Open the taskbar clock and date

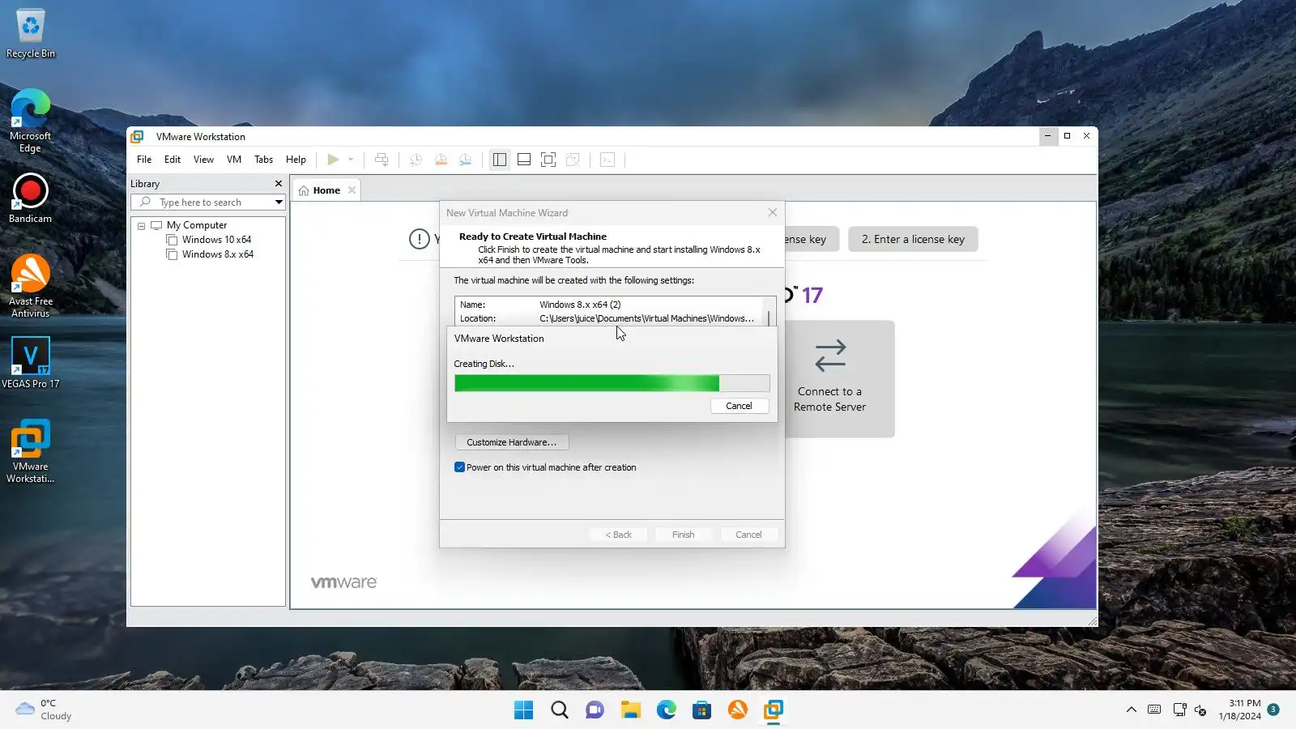click(x=1240, y=710)
